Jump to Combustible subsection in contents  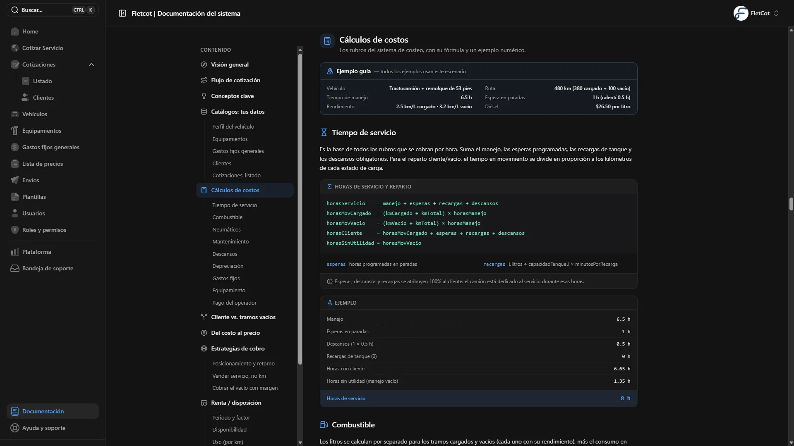[227, 217]
